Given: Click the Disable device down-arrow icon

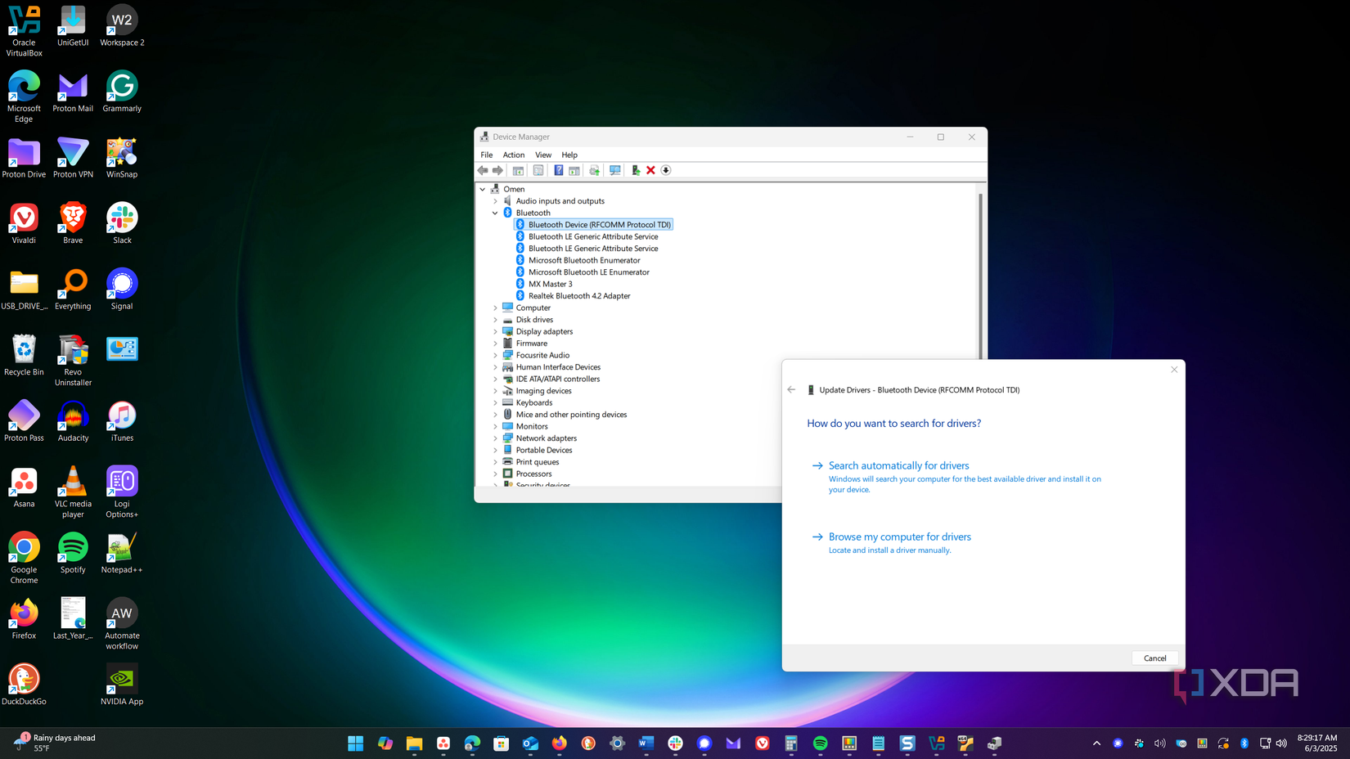Looking at the screenshot, I should click(x=666, y=170).
